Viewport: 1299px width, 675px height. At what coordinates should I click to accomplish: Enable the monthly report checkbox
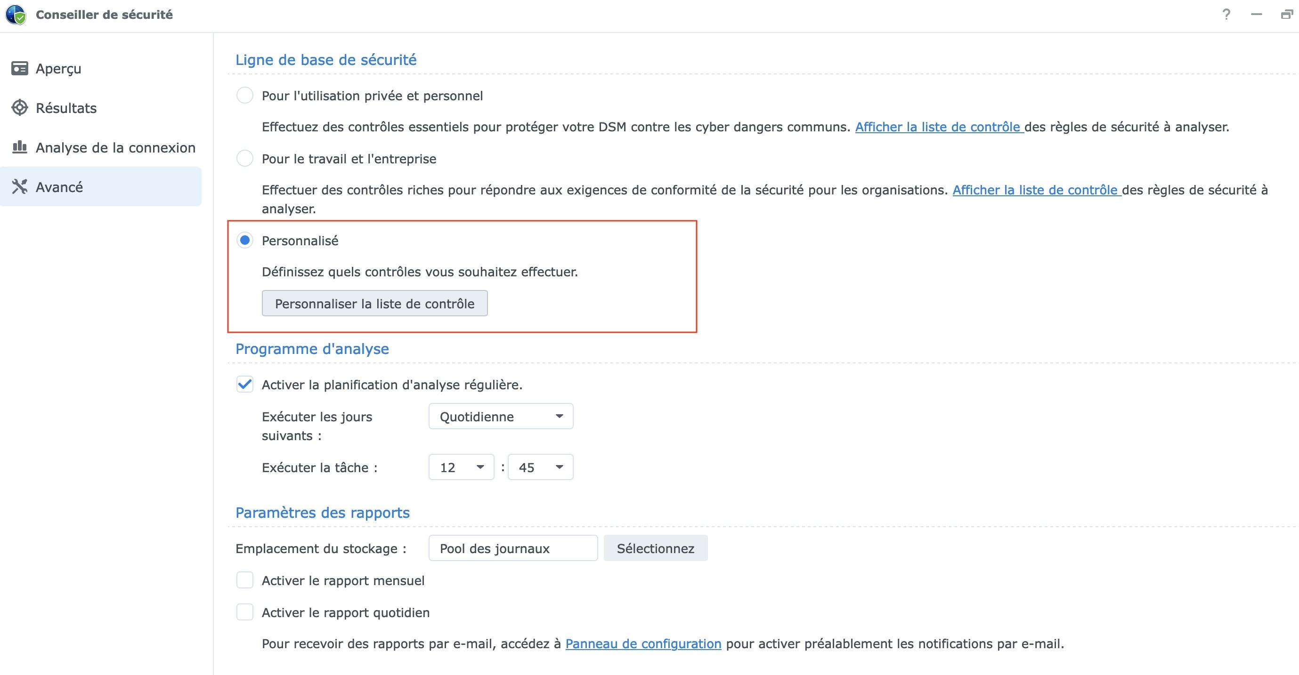pyautogui.click(x=244, y=580)
